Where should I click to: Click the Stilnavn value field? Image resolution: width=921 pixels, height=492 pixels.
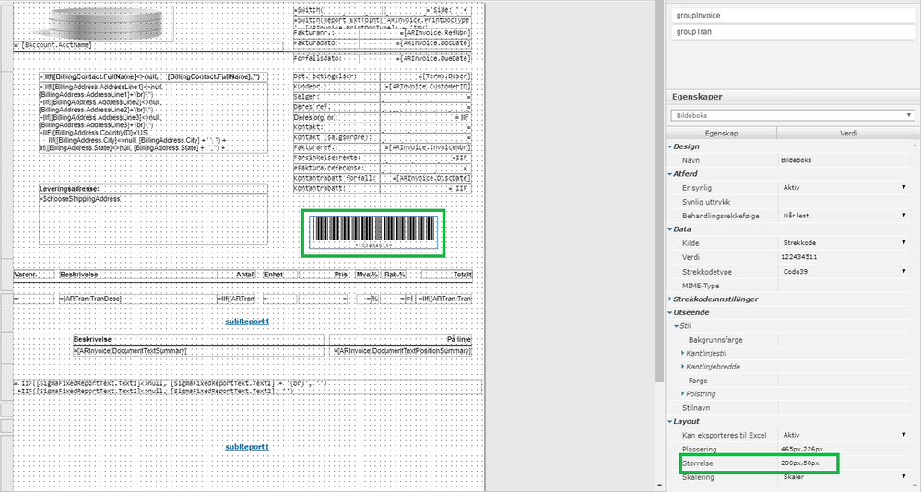pyautogui.click(x=844, y=407)
